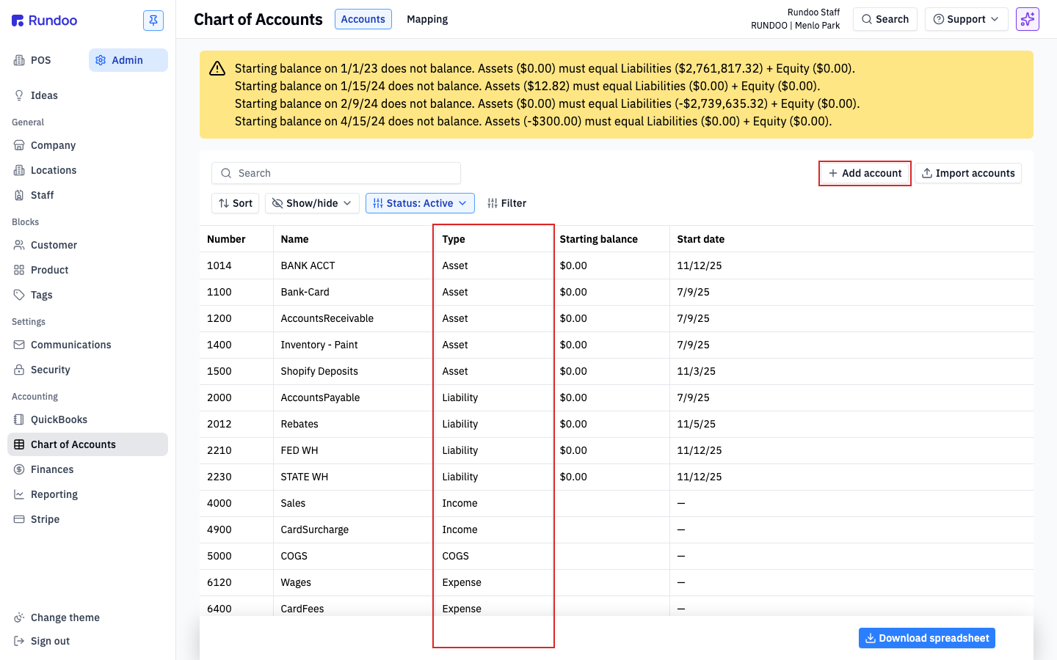
Task: Open the sparkle AI assistant icon
Action: click(x=1028, y=19)
